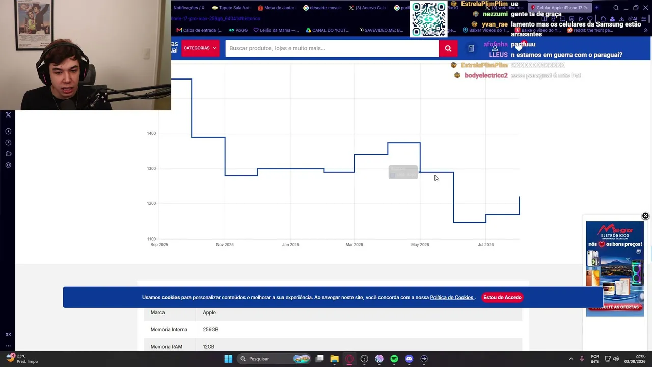Open the calculator icon beside search
The height and width of the screenshot is (367, 652).
coord(471,48)
